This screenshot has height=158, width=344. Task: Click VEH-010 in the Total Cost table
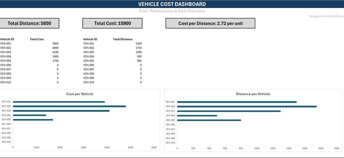click(6, 82)
